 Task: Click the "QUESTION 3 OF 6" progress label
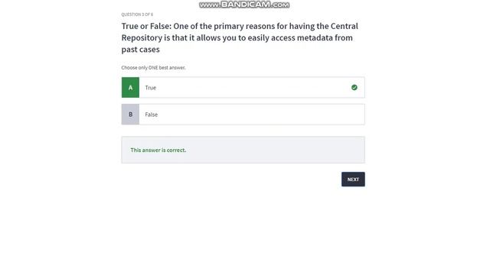click(137, 15)
